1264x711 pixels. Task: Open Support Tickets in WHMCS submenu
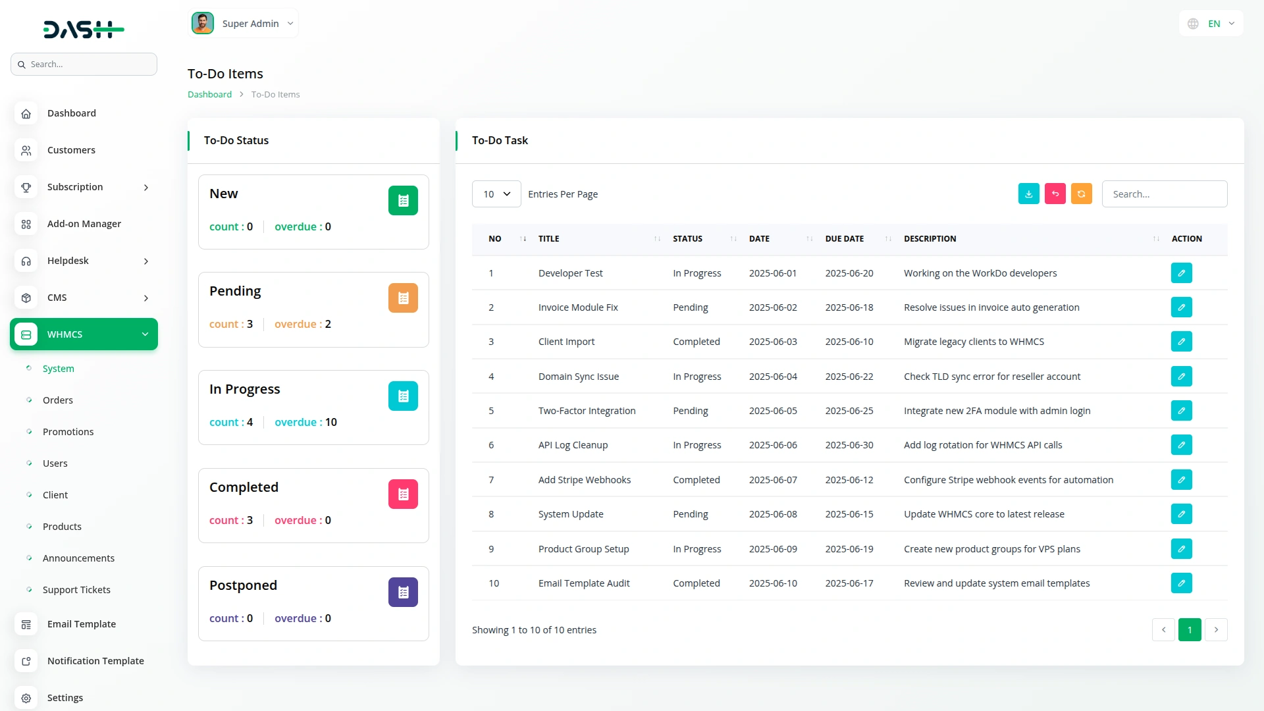76,590
